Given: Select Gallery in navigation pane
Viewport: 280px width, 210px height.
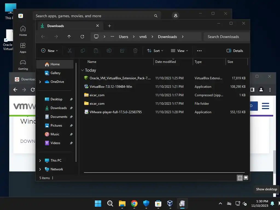Looking at the screenshot, I should click(x=55, y=73).
